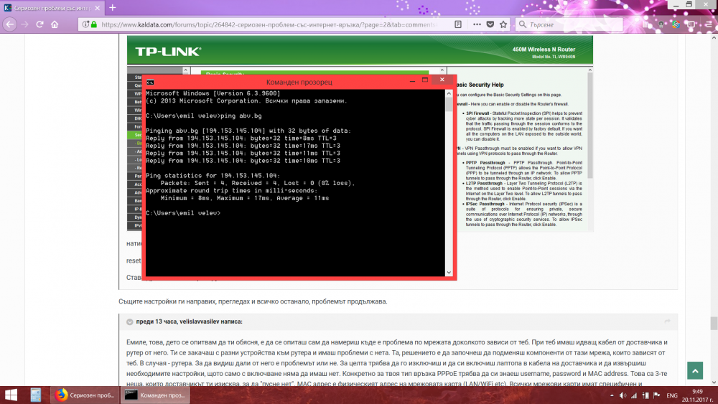Select the Сериозен проблем browser tab
The height and width of the screenshot is (404, 718).
click(x=52, y=8)
